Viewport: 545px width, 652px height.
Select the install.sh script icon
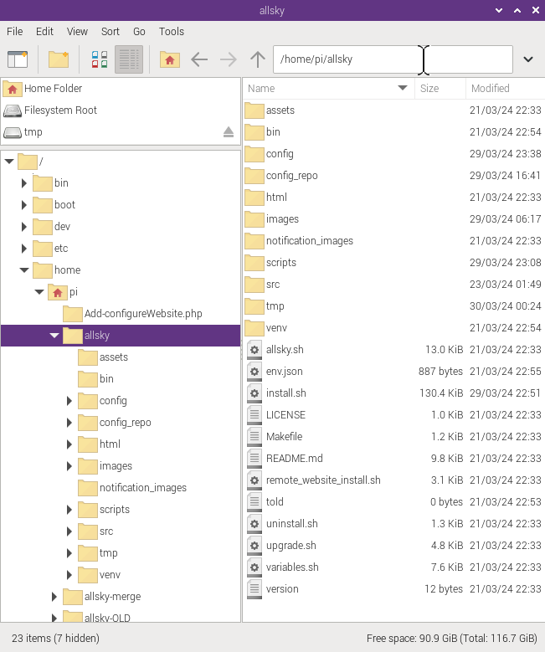pos(255,393)
